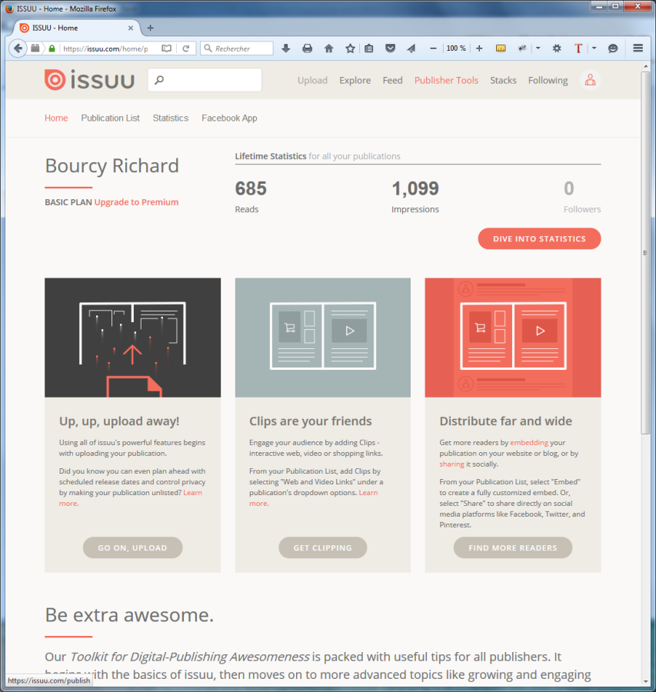The image size is (656, 692).
Task: Click the printer icon in the toolbar
Action: (308, 48)
